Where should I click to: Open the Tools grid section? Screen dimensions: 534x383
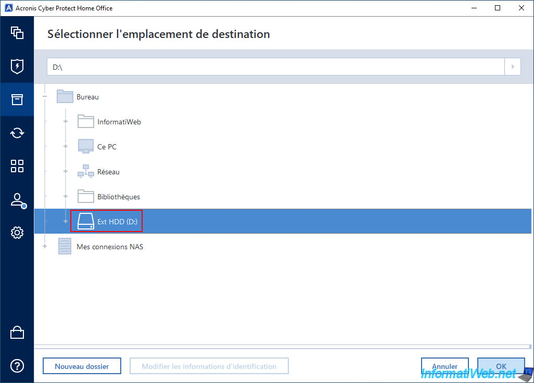point(17,166)
